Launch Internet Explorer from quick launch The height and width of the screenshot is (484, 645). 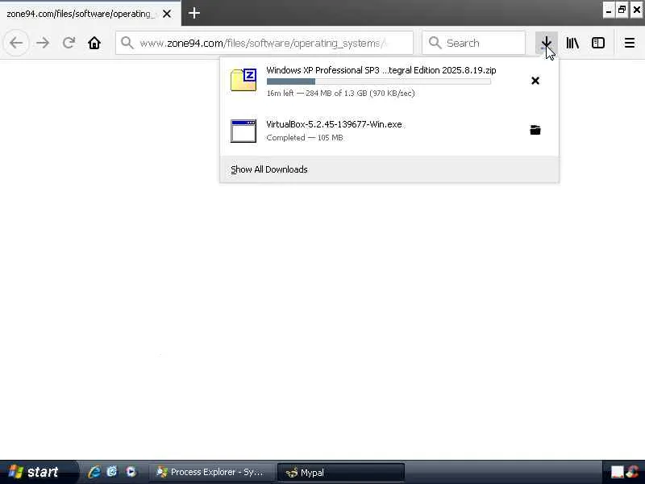tap(94, 472)
